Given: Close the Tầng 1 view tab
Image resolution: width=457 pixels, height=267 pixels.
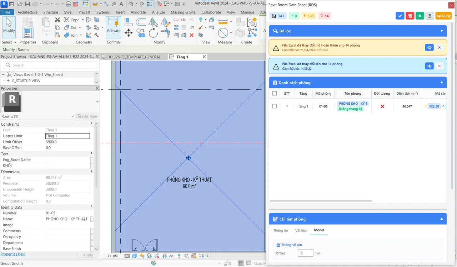Looking at the screenshot, I should click(x=204, y=57).
